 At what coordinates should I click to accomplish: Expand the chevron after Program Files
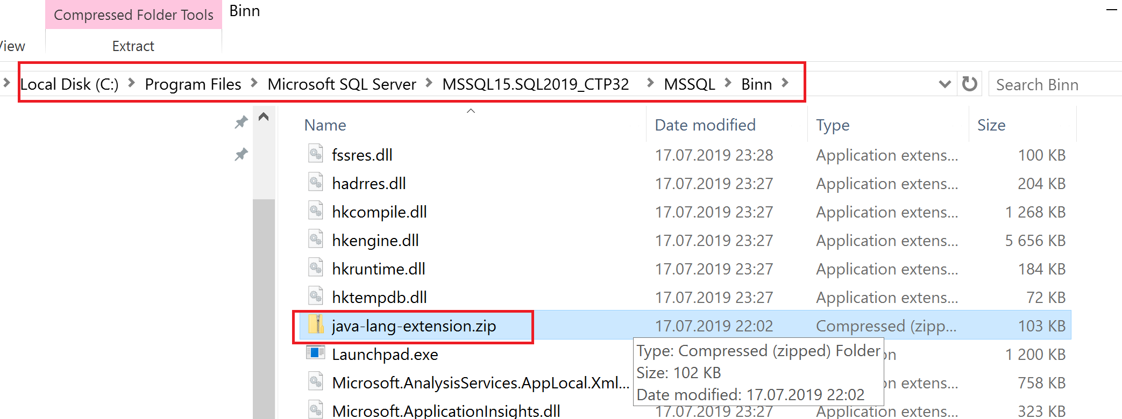point(254,83)
